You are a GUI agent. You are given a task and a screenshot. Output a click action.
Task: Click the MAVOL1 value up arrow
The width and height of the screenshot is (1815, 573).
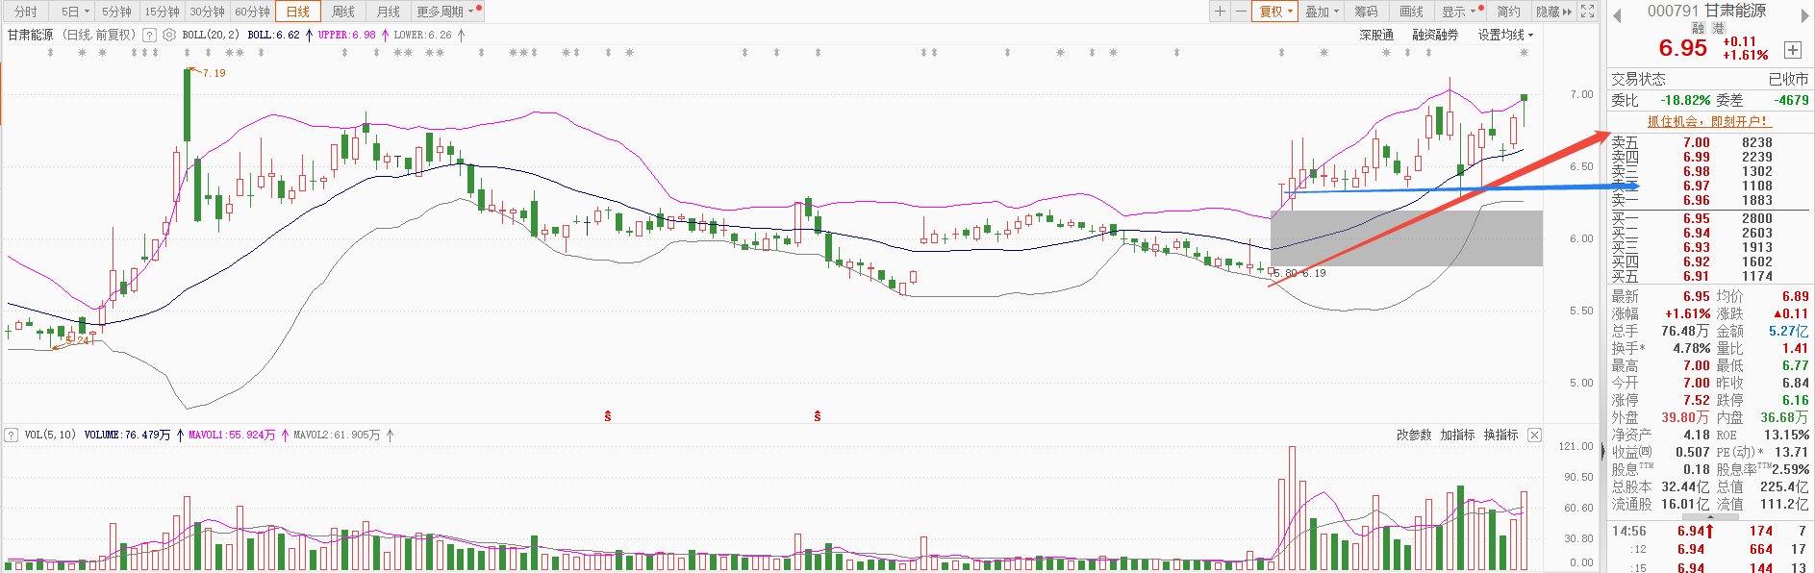(285, 436)
